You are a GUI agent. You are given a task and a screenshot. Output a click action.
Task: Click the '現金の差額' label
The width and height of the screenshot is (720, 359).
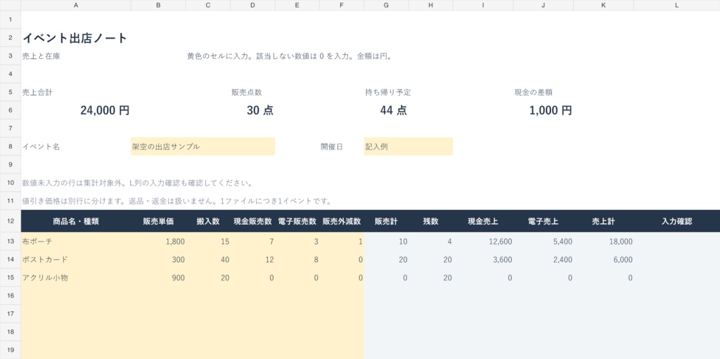pyautogui.click(x=533, y=92)
